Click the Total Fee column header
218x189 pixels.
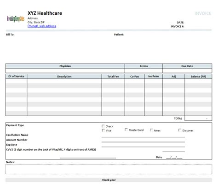(113, 77)
